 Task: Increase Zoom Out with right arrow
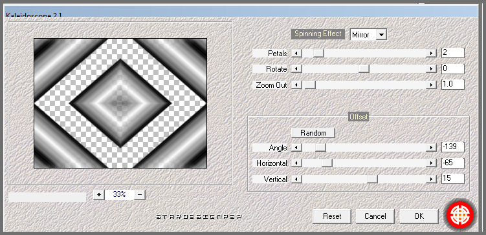(431, 85)
